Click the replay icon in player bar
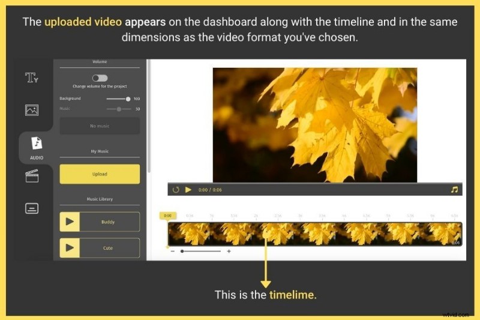 click(176, 190)
